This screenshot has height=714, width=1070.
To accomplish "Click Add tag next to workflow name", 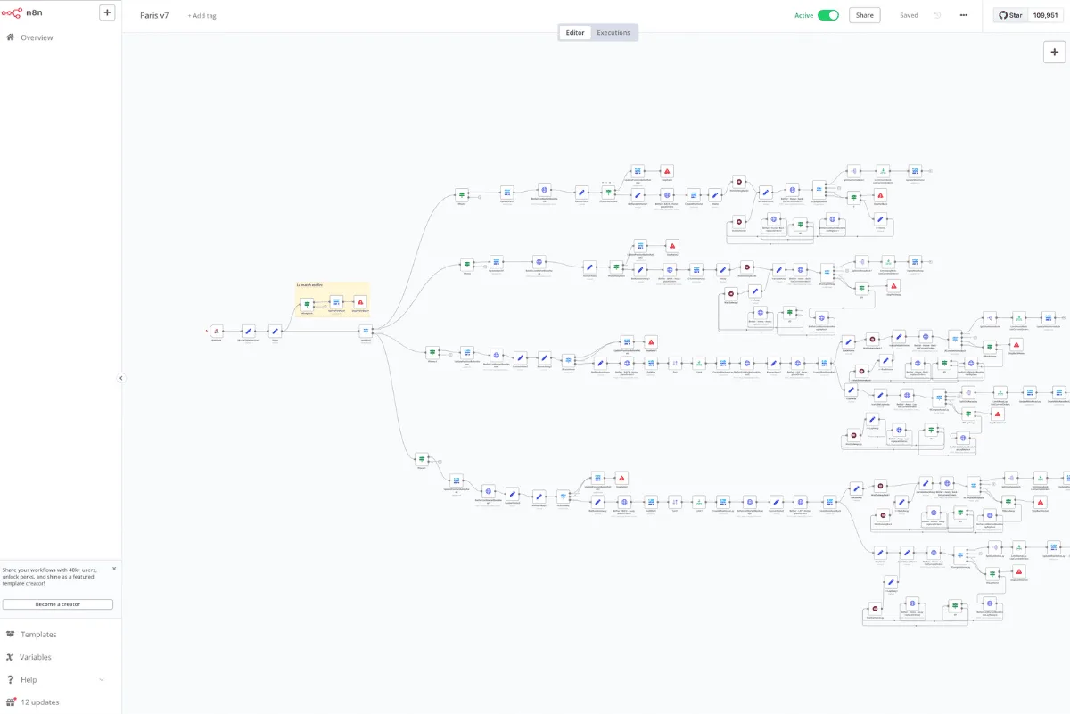I will pos(202,16).
